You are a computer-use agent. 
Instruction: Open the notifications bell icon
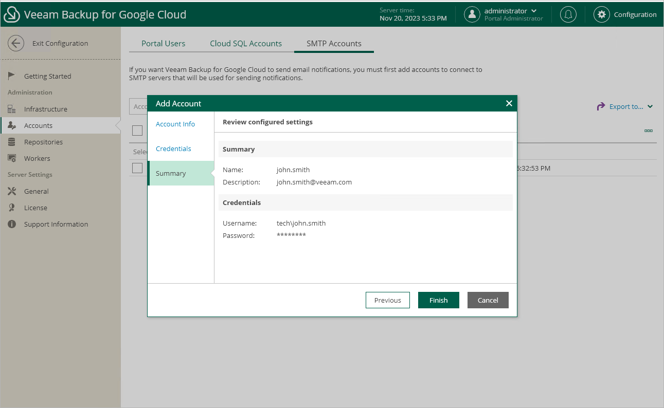click(x=568, y=14)
